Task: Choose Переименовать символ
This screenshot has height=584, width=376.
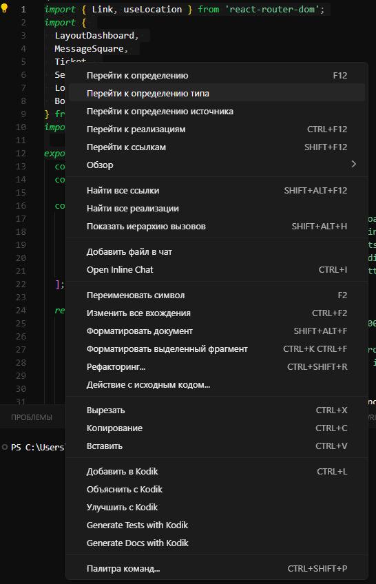Action: [x=217, y=295]
